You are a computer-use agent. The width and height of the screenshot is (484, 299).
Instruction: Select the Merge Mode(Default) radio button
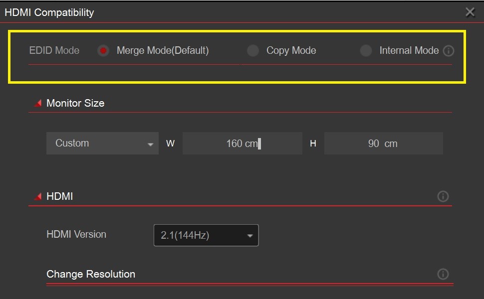(103, 51)
